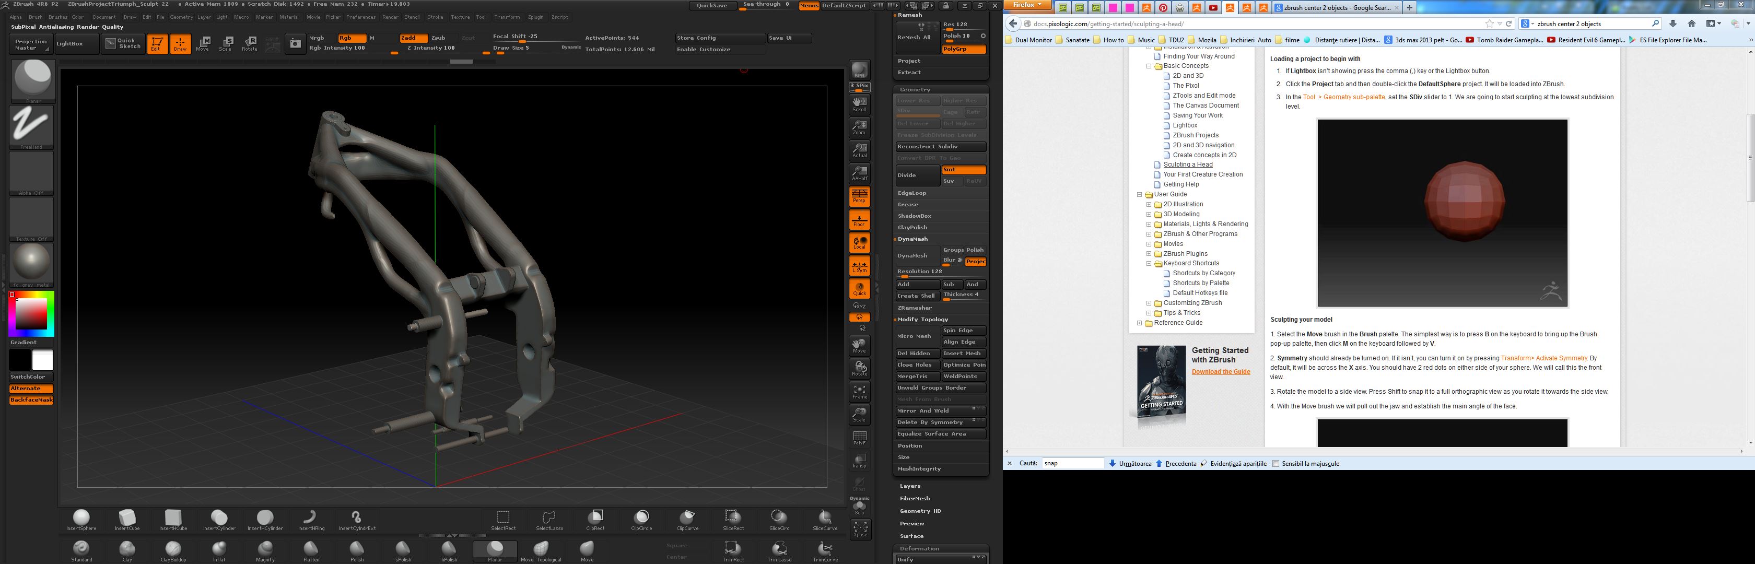Click the BPR render icon

(x=859, y=70)
